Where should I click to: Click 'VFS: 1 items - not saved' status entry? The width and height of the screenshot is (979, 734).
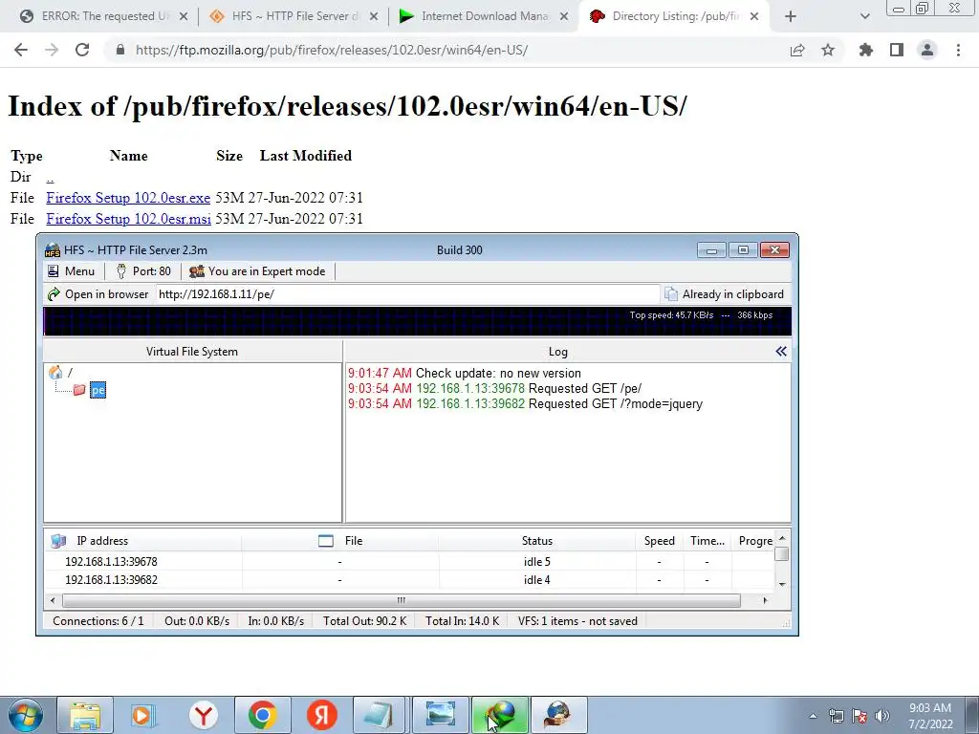pos(577,621)
